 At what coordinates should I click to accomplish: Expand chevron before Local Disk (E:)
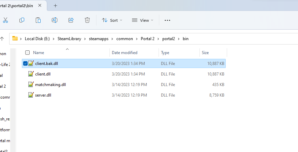[21, 39]
